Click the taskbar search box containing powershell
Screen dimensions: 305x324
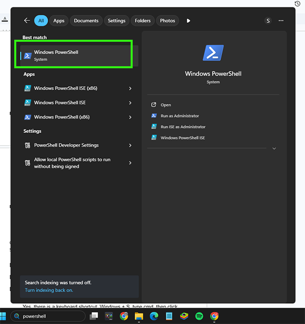(48, 316)
